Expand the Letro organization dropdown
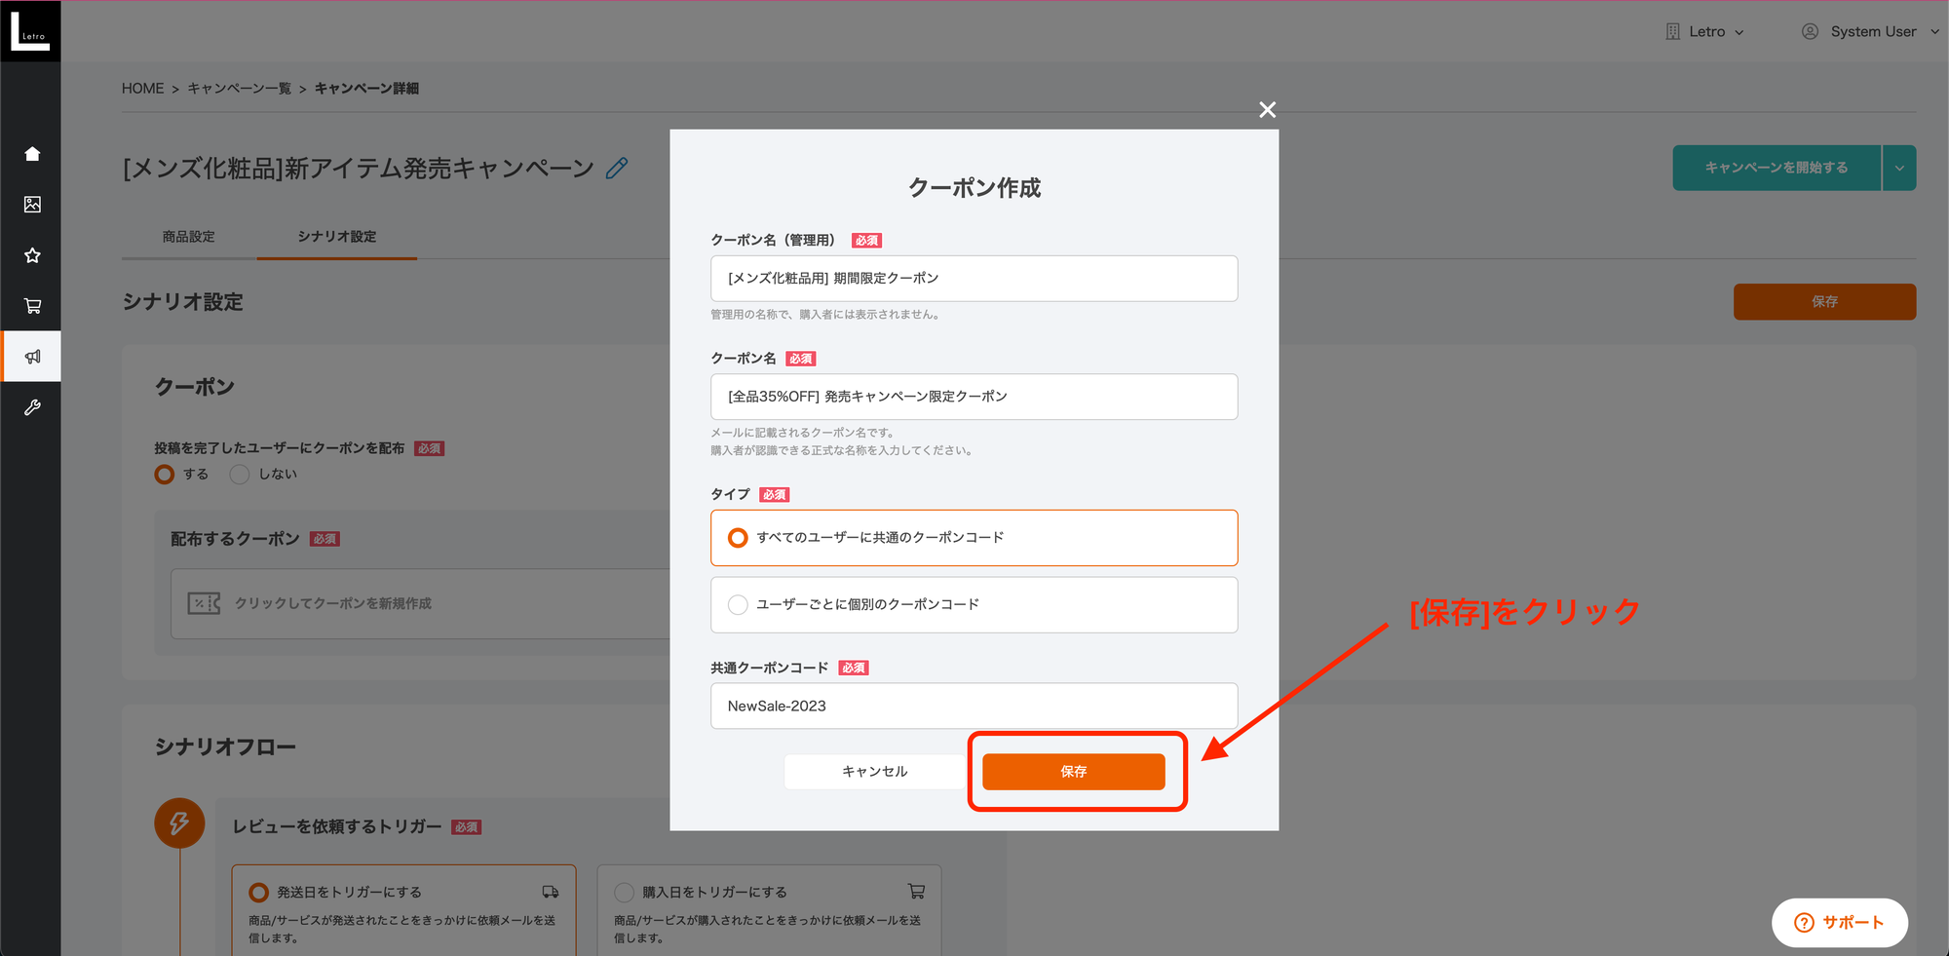The image size is (1949, 956). click(1705, 31)
